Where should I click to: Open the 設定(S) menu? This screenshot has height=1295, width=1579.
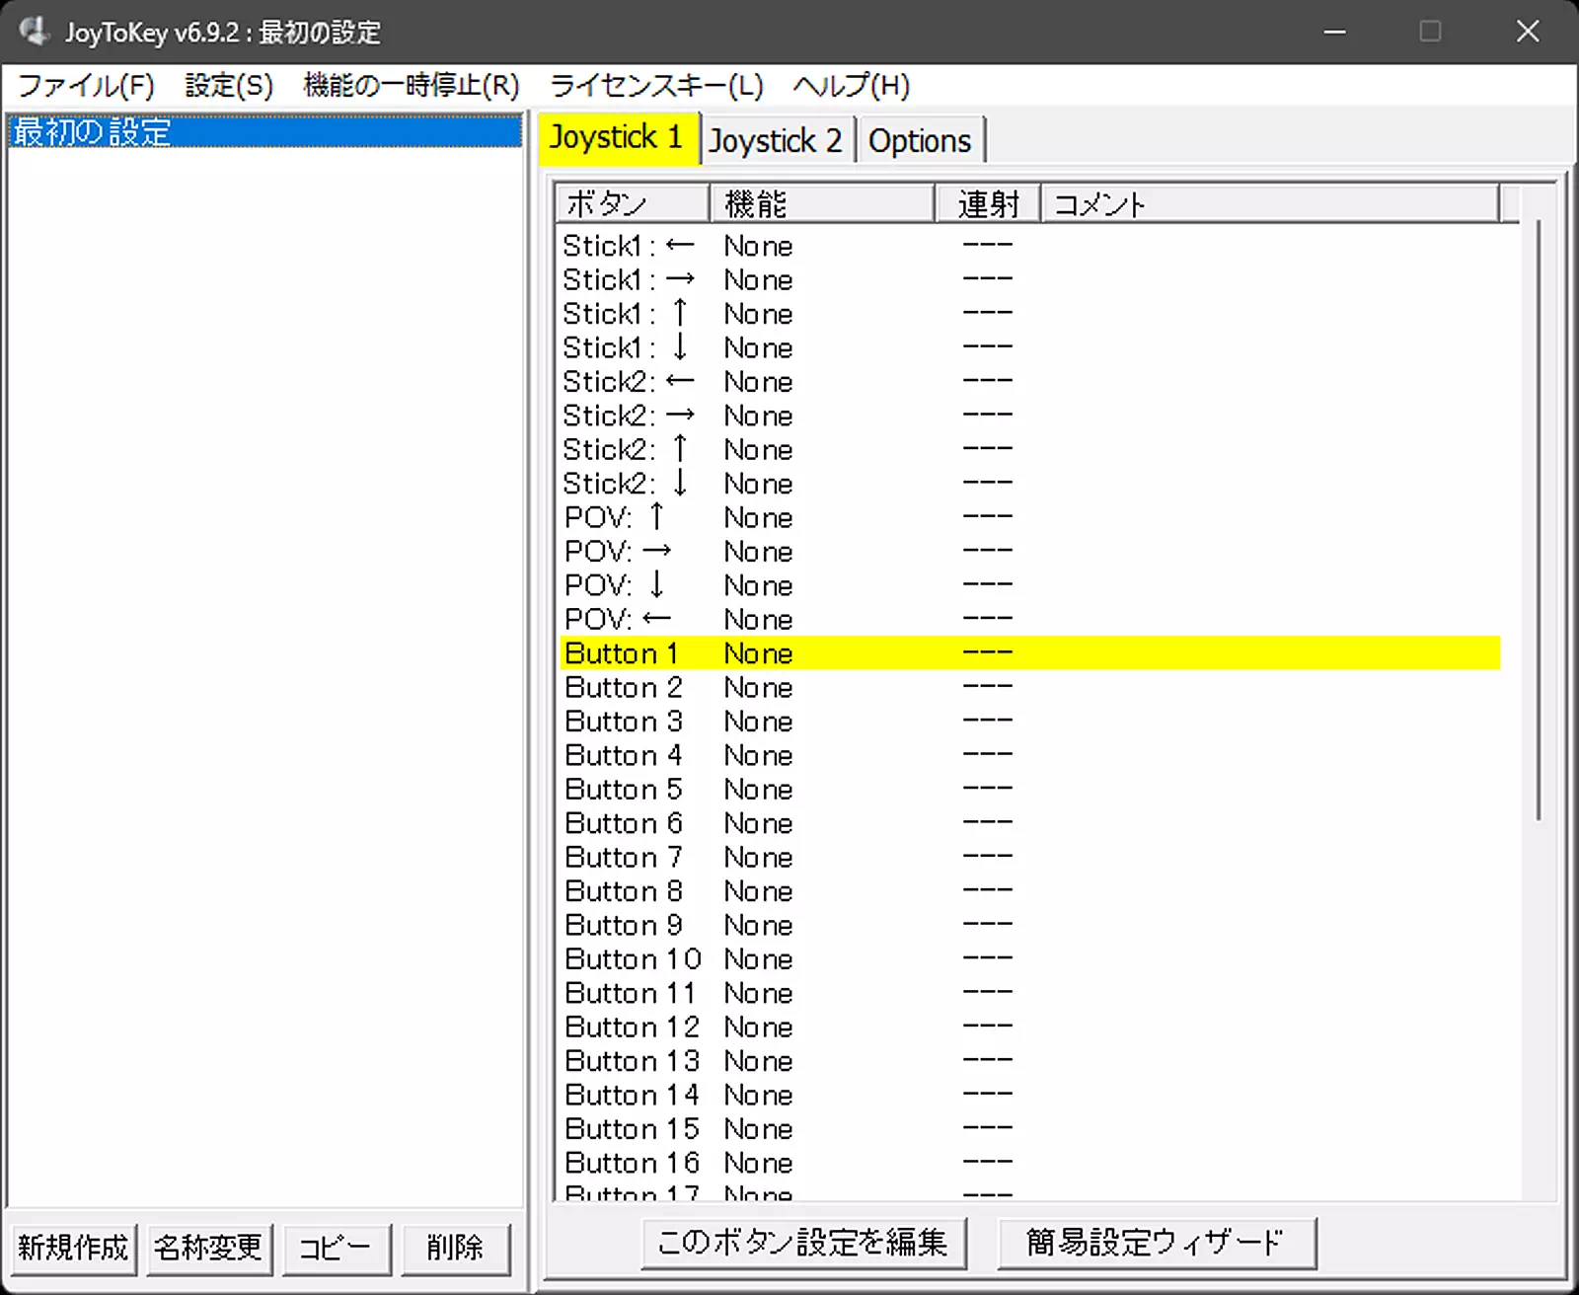[x=229, y=86]
